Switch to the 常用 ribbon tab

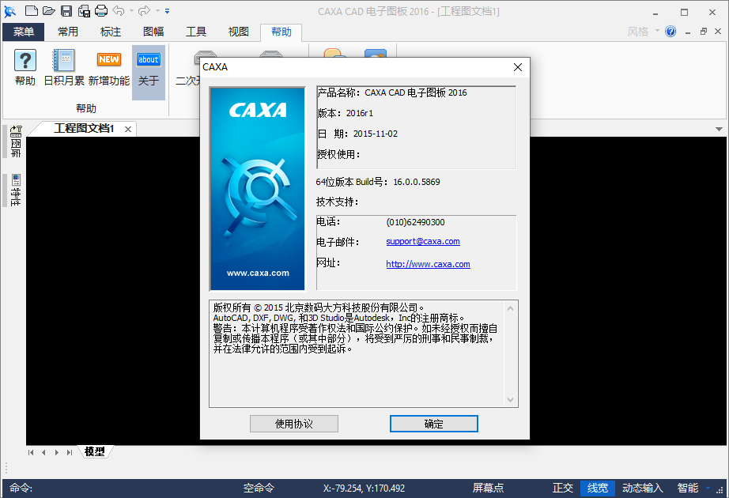[x=68, y=32]
